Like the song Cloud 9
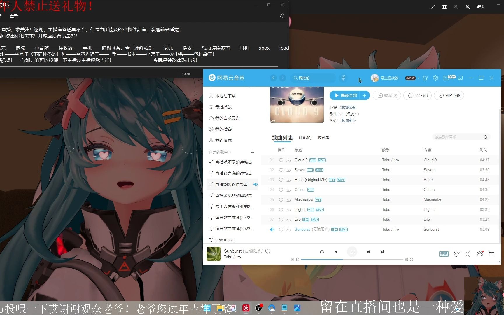504x315 pixels. pos(281,160)
